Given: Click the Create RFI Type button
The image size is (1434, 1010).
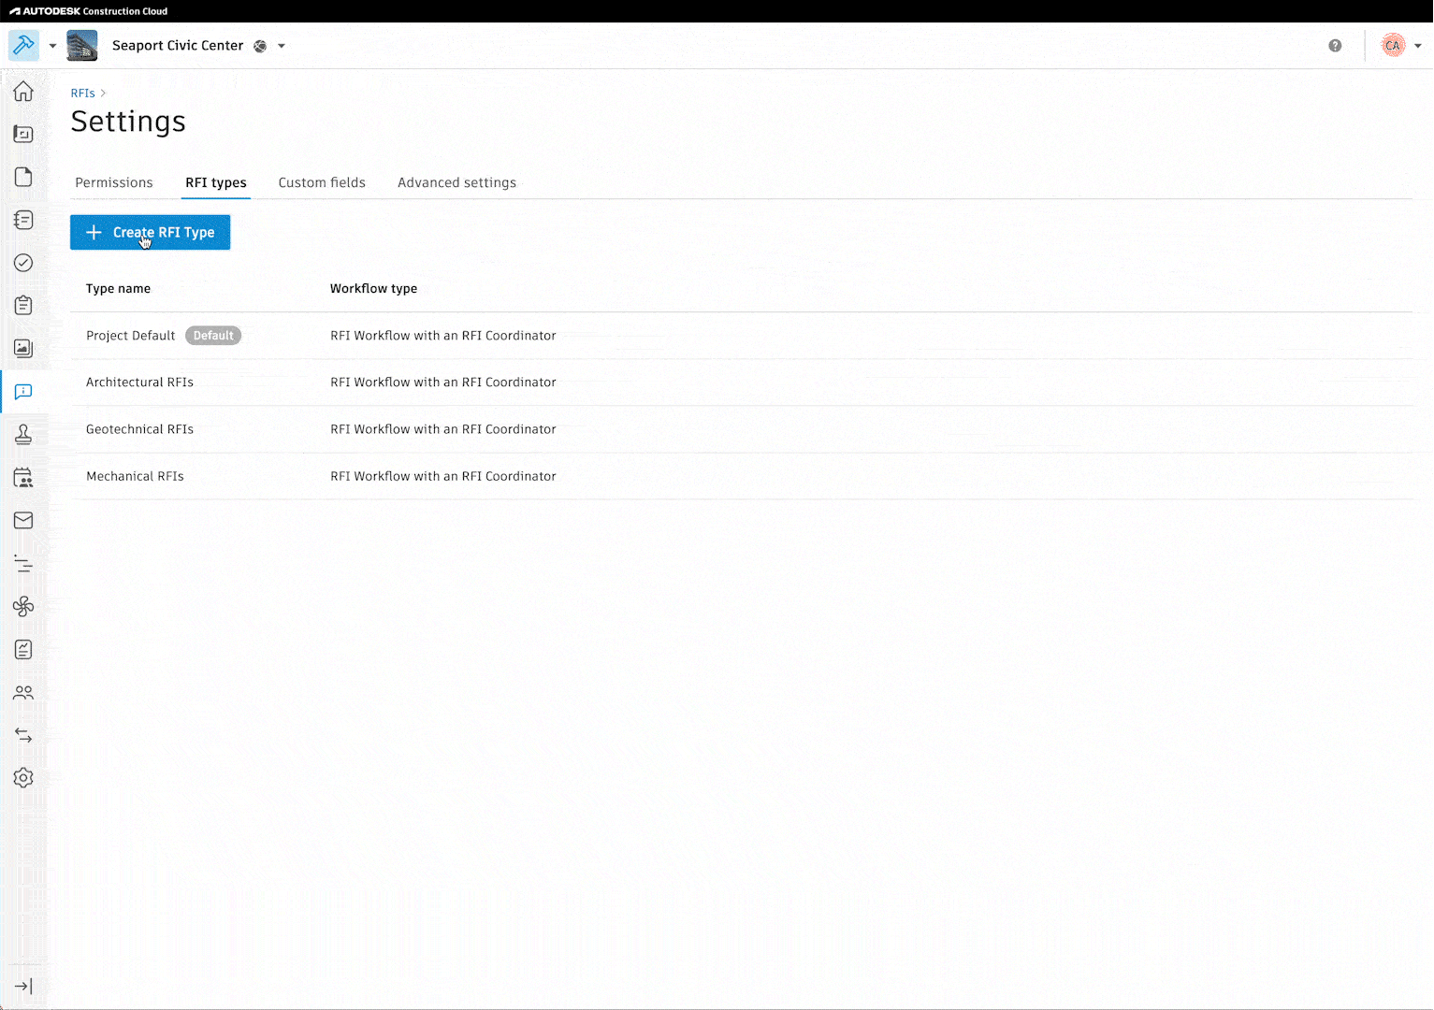Looking at the screenshot, I should coord(150,232).
